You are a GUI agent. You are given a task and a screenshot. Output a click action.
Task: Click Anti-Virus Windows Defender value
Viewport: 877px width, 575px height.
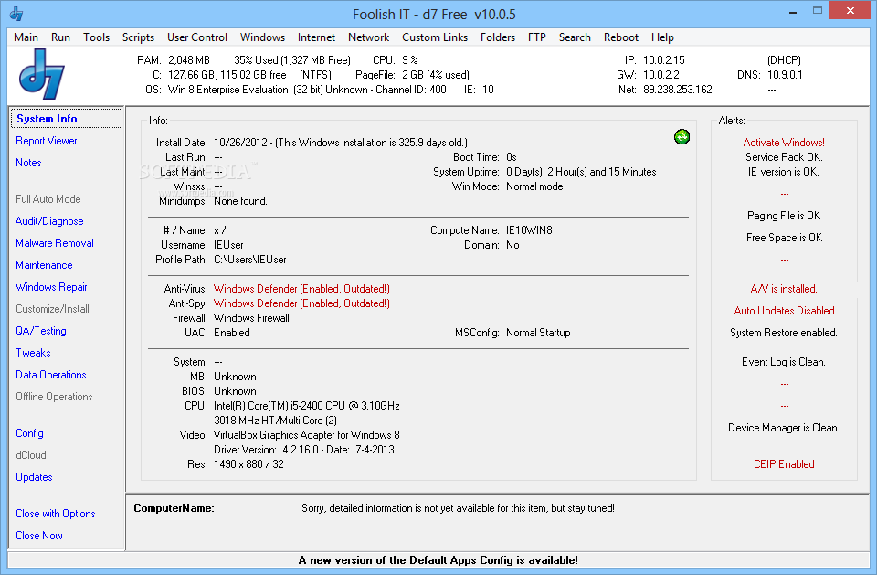(301, 288)
